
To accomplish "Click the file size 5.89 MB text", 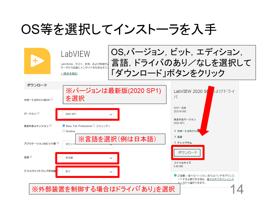I will tap(178, 166).
